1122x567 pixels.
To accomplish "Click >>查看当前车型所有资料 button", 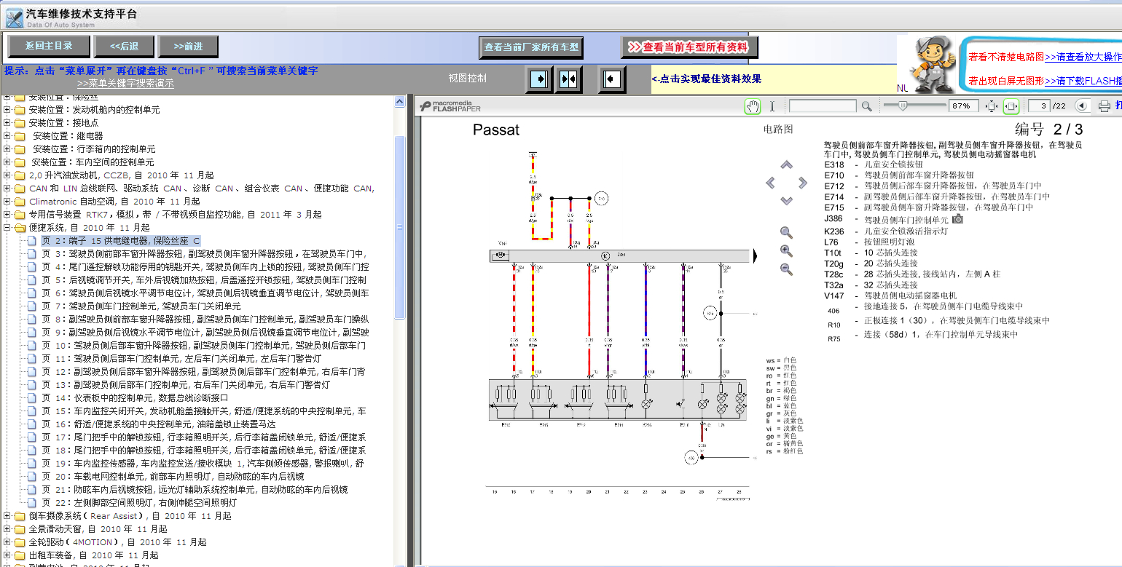I will click(x=689, y=47).
